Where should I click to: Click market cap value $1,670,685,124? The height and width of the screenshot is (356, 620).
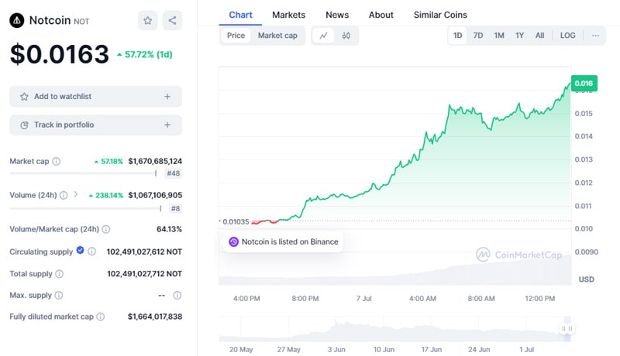point(155,162)
